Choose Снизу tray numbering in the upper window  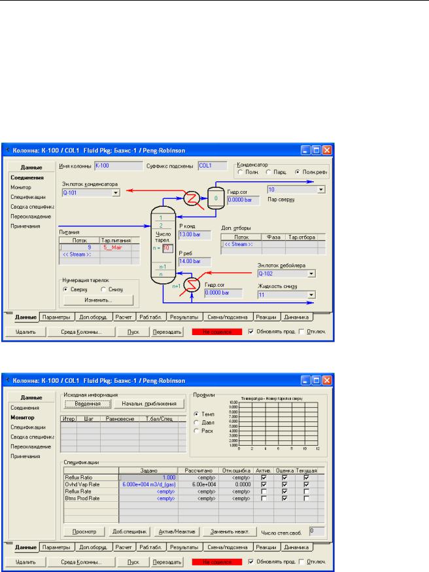point(103,289)
